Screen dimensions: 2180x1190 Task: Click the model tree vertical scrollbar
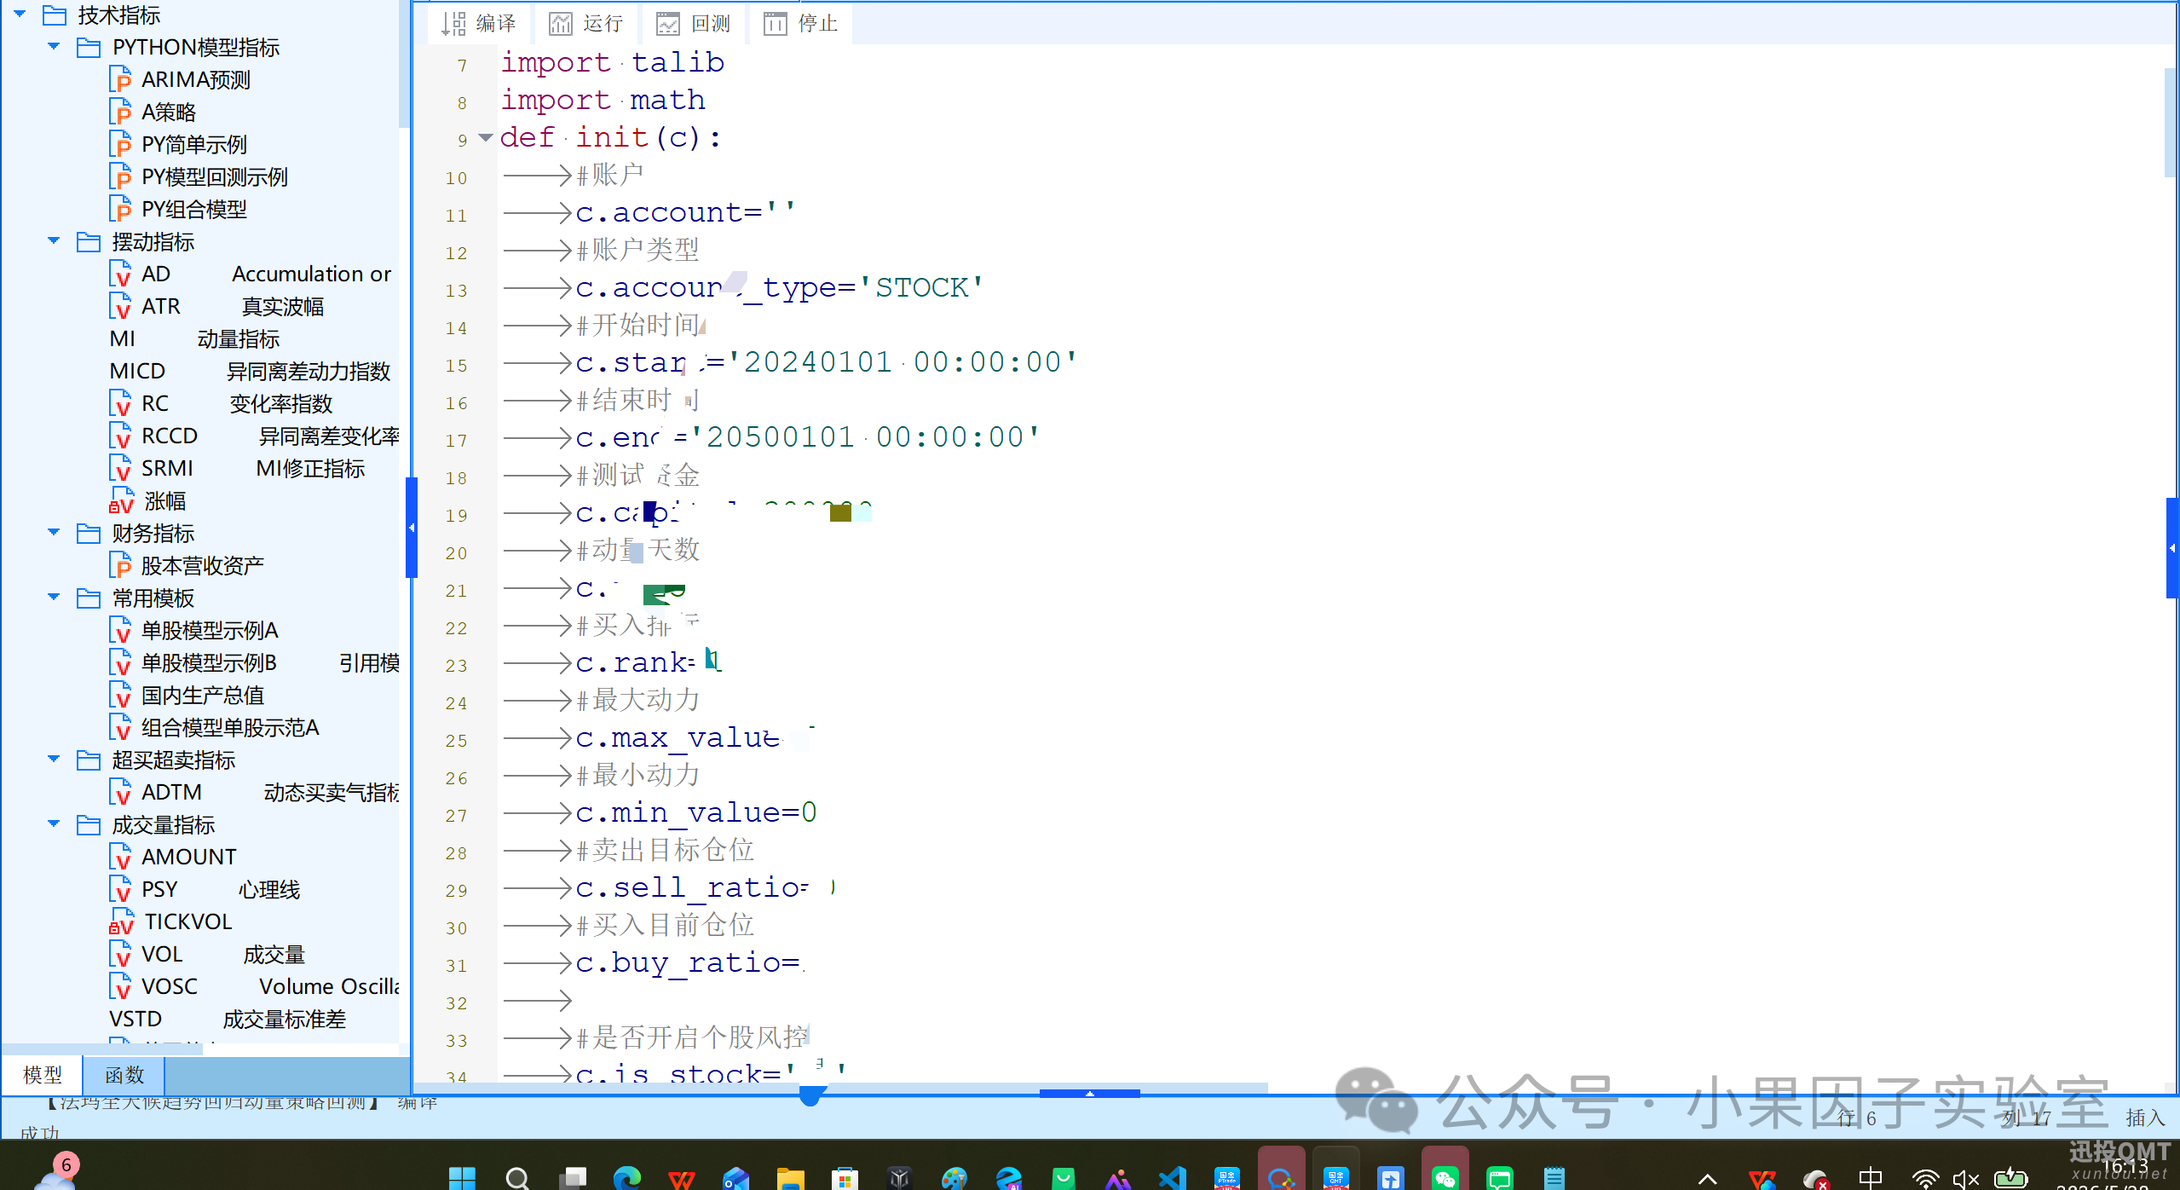pyautogui.click(x=405, y=64)
